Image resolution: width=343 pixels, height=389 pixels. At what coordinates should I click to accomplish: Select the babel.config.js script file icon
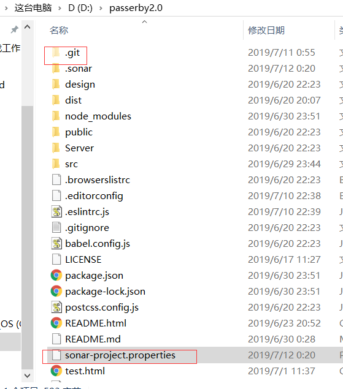[x=56, y=244]
